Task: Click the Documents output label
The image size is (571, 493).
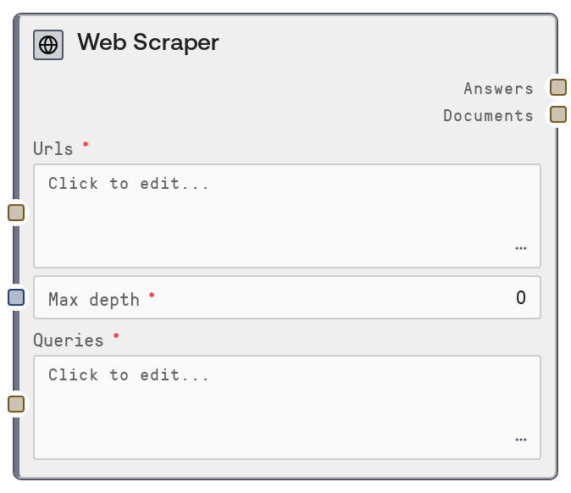Action: click(x=488, y=115)
